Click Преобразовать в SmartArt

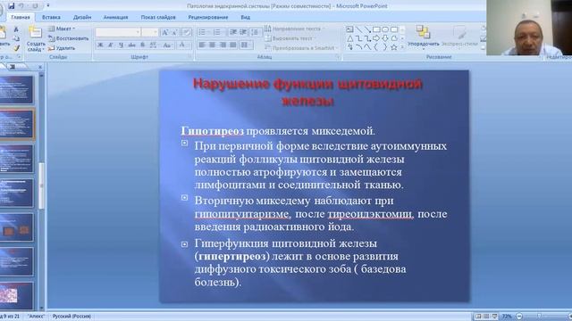(x=301, y=47)
